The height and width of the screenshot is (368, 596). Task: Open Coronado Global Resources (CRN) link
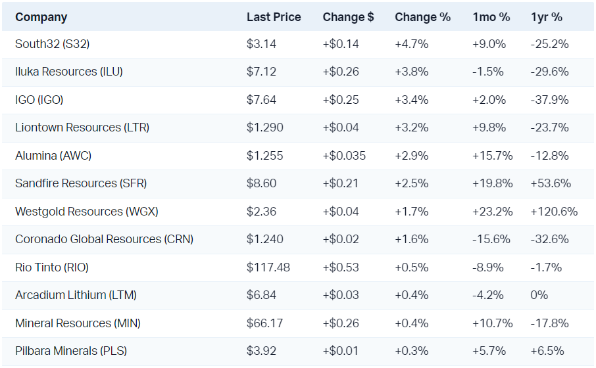(x=104, y=239)
